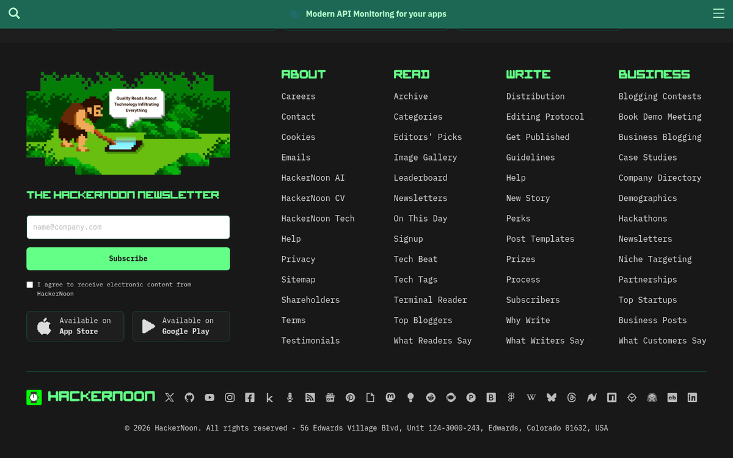Click the Modern API Monitoring banner
This screenshot has width=733, height=458.
pos(366,13)
